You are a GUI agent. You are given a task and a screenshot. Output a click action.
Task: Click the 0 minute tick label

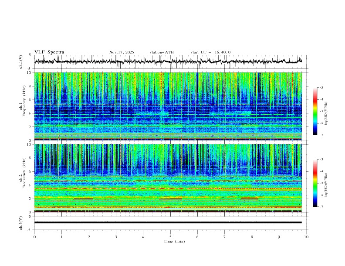click(x=34, y=237)
